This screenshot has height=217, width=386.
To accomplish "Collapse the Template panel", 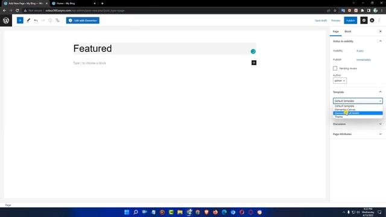I will click(x=358, y=92).
